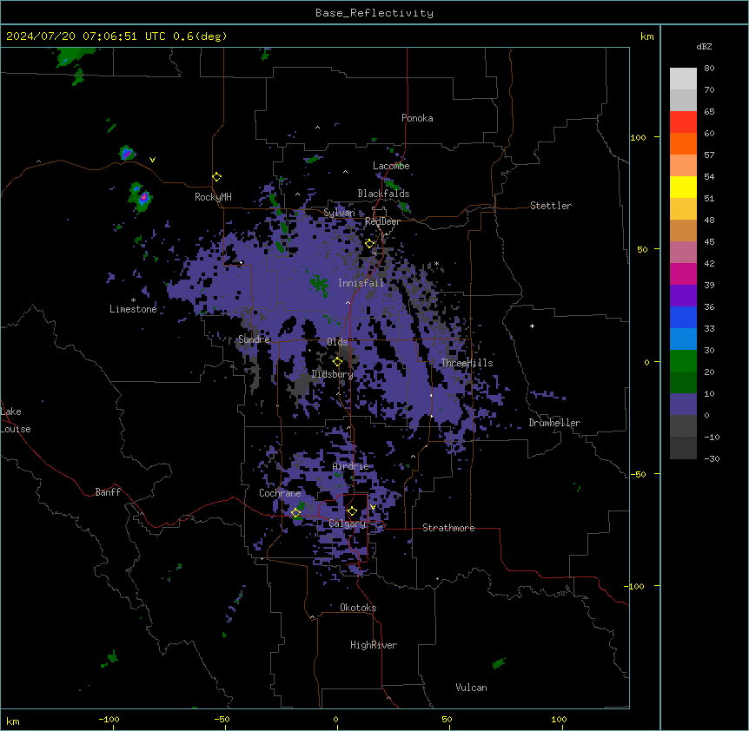
Task: Click the yellow diamond marker below RedDeer
Action: click(x=370, y=244)
